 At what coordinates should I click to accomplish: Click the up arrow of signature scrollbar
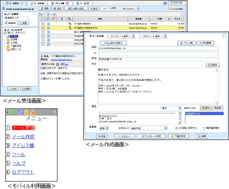[180, 113]
